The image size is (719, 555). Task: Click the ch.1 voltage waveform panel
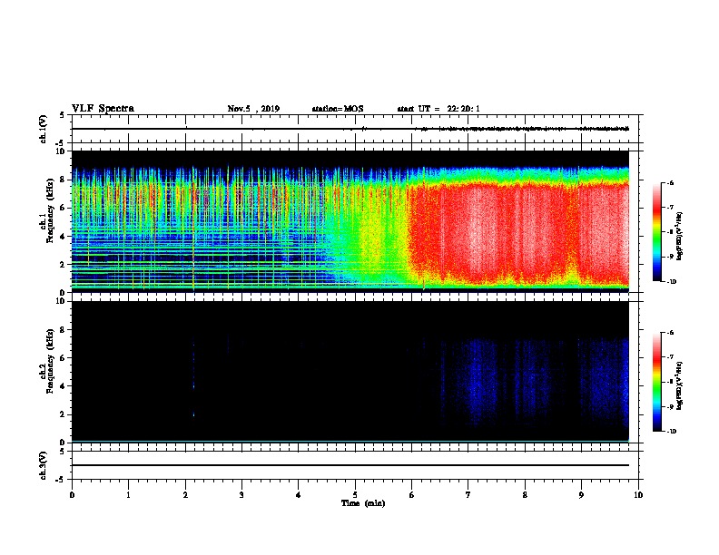click(355, 129)
